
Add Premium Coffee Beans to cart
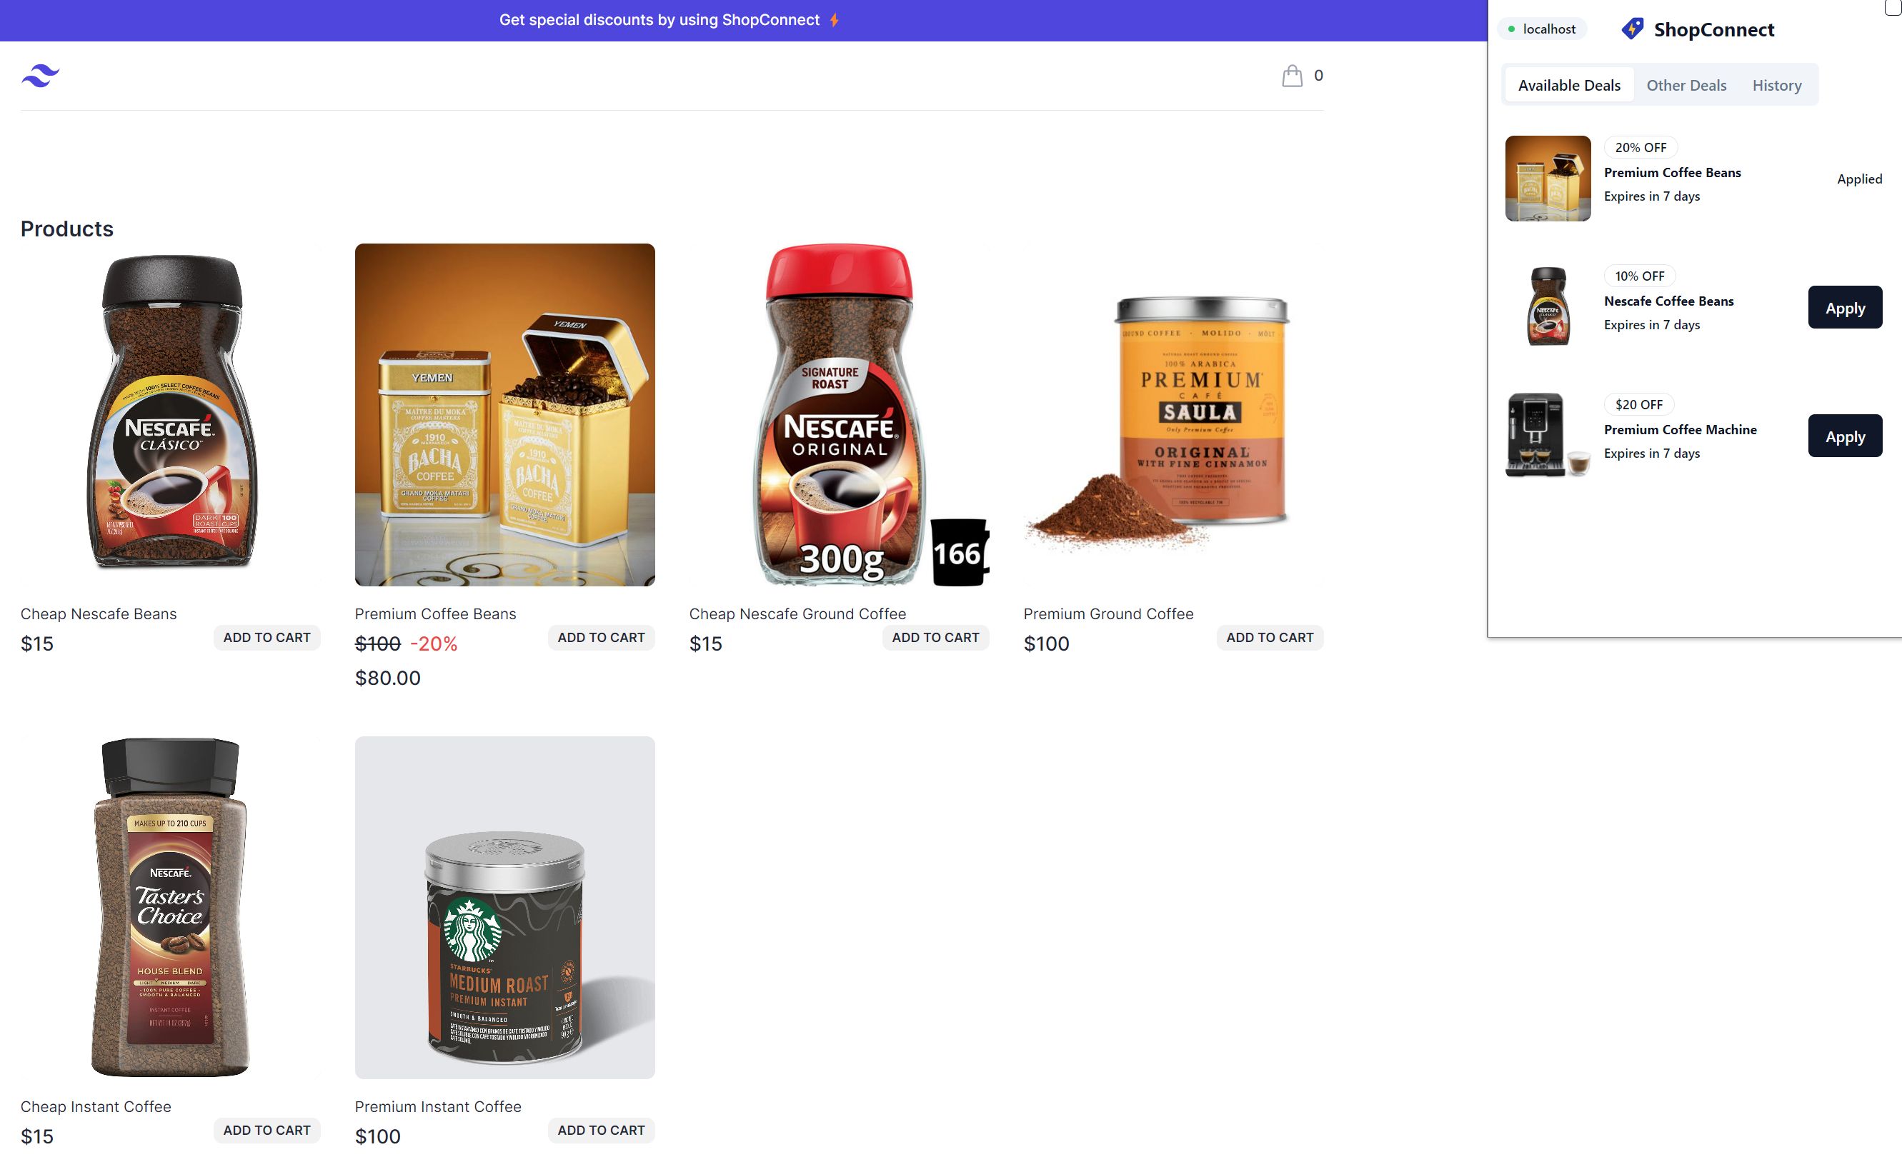click(600, 637)
